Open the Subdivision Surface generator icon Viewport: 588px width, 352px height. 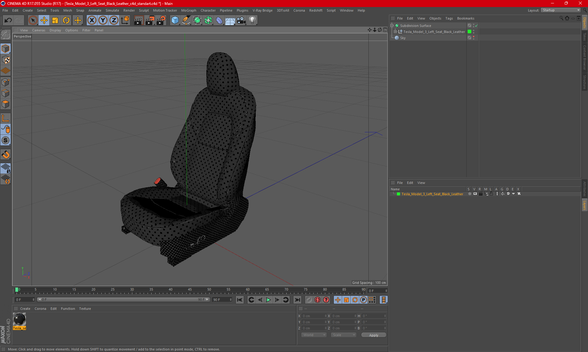(197, 20)
